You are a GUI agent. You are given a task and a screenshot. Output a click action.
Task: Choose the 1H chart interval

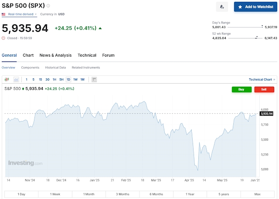click(54, 79)
